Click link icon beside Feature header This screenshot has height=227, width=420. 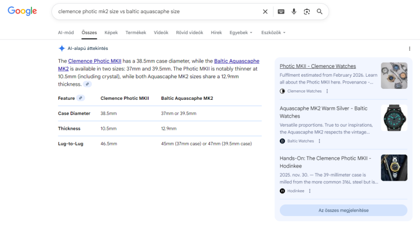tap(81, 98)
